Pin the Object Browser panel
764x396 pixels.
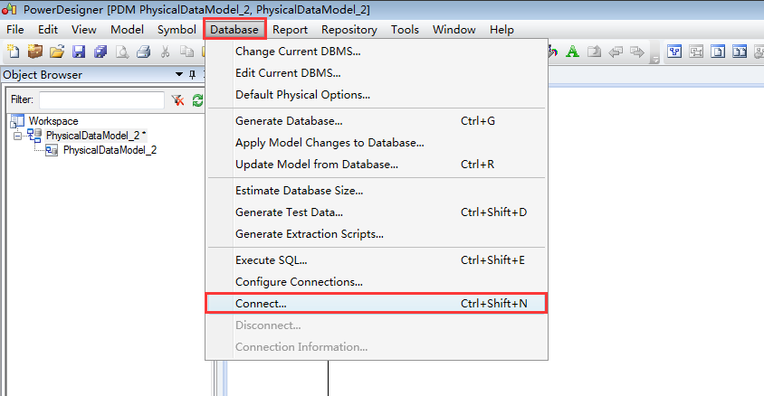pyautogui.click(x=193, y=74)
